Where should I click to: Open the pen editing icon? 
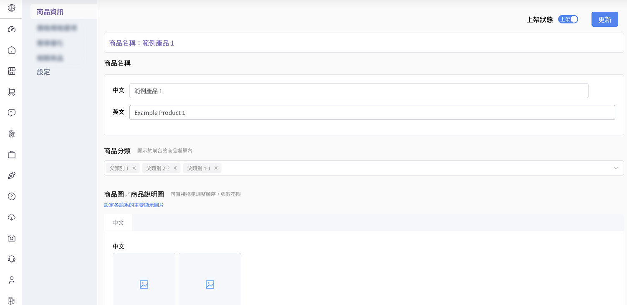click(11, 175)
